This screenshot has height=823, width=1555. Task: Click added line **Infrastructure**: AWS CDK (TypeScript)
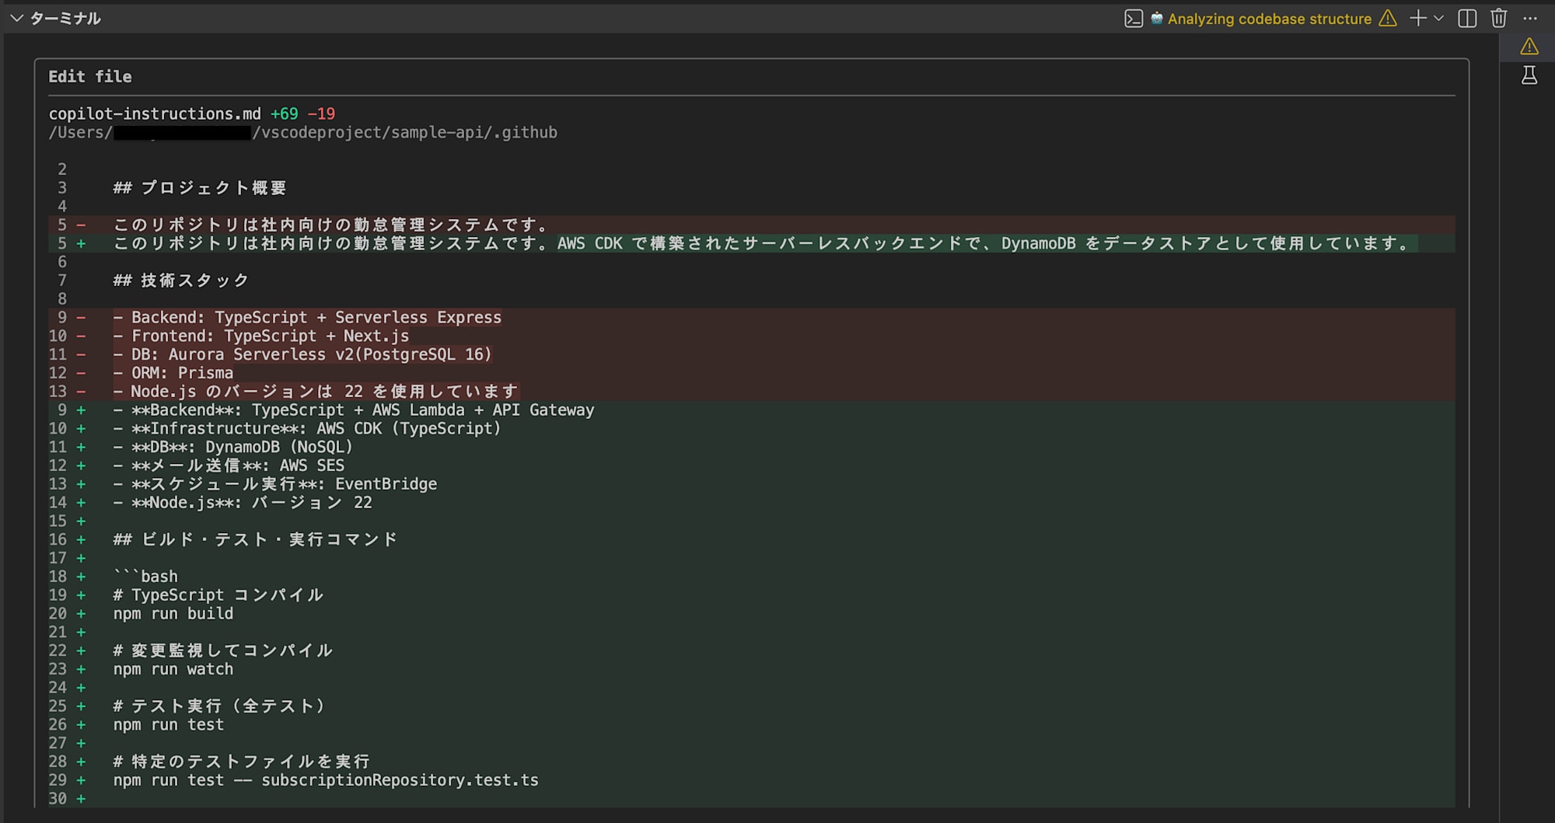[307, 429]
